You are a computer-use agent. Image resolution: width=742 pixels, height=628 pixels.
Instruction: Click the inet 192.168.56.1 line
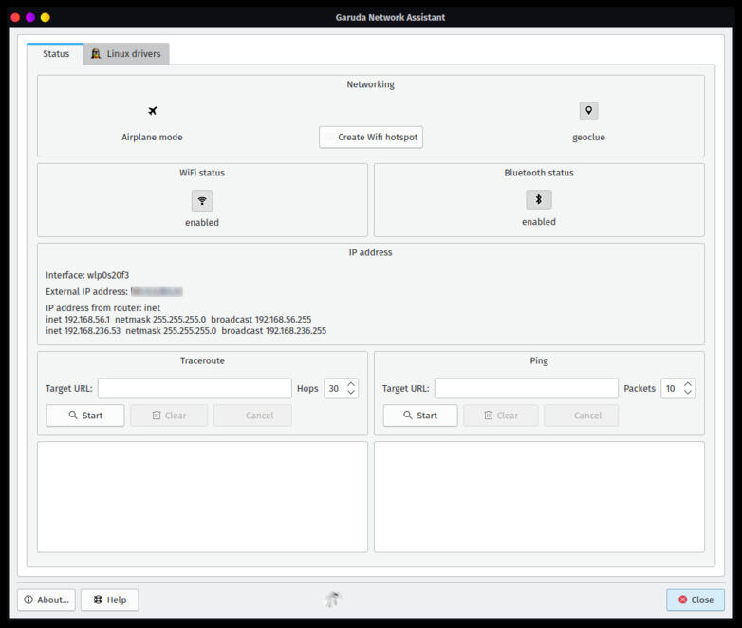coord(178,319)
